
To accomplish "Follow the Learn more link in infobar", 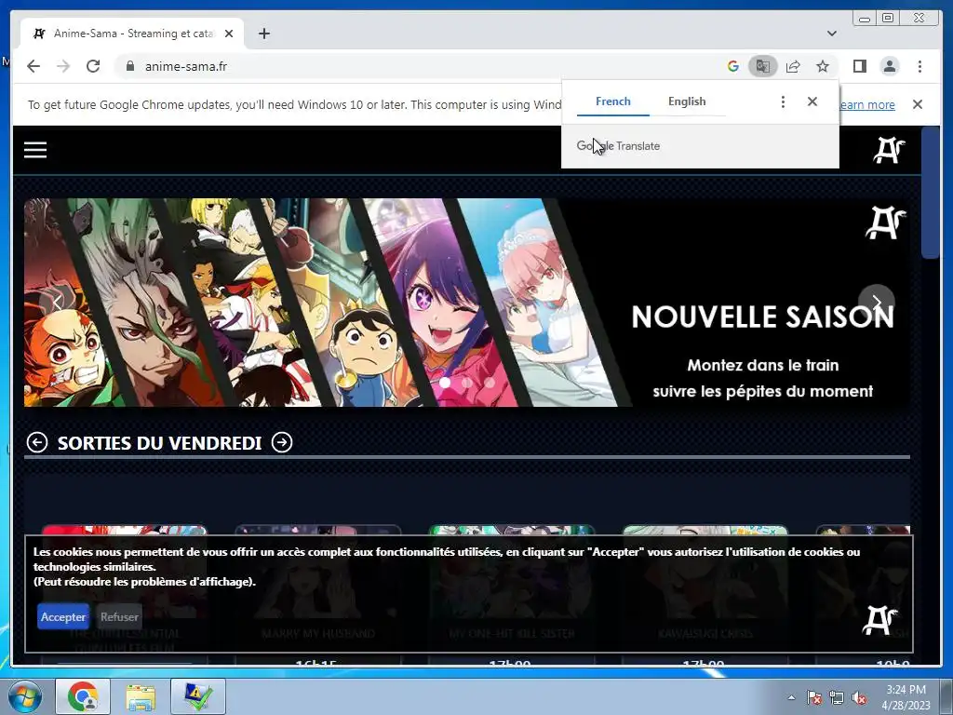I will (x=866, y=104).
